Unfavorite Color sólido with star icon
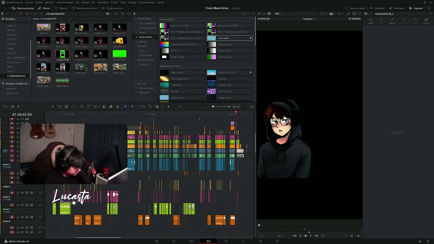The image size is (434, 244). point(251,38)
